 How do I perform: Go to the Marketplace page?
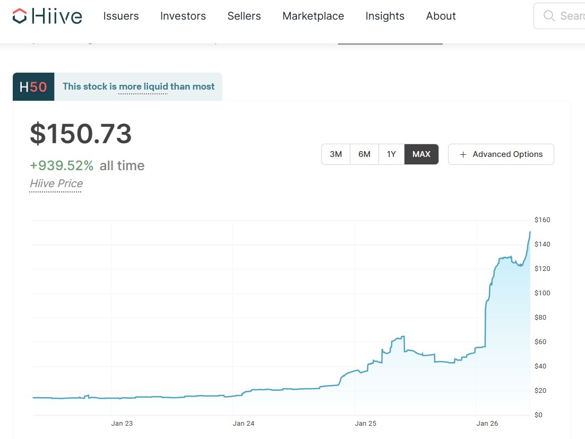(x=313, y=16)
